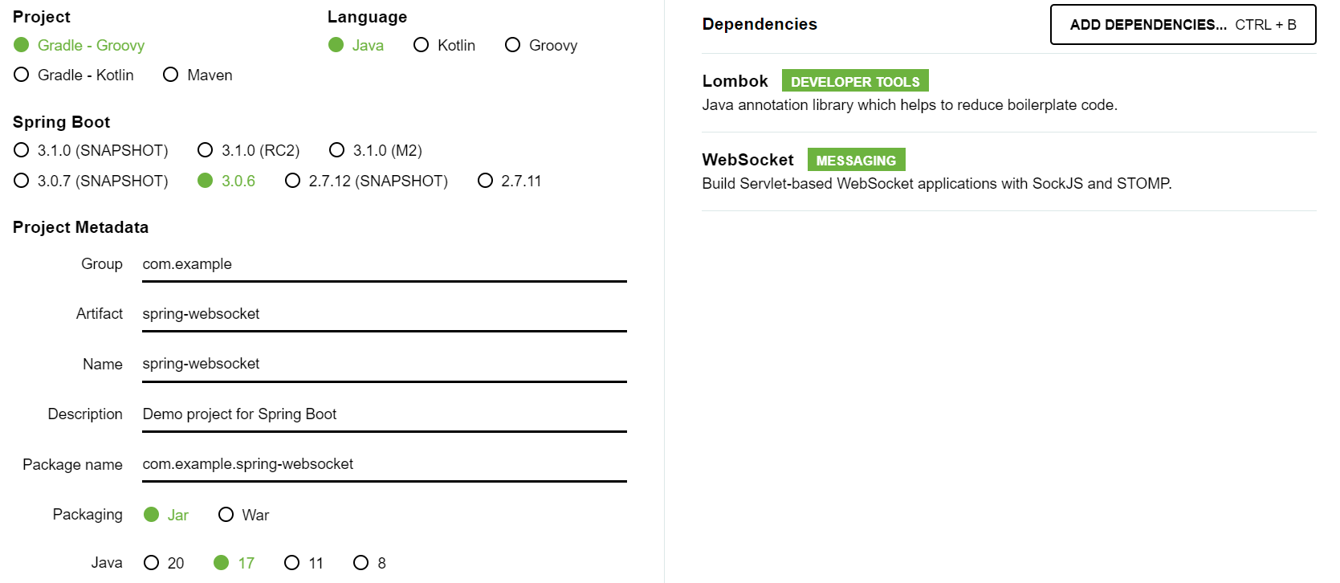Screen dimensions: 1340x583
Task: Choose Java version 11
Action: [304, 563]
